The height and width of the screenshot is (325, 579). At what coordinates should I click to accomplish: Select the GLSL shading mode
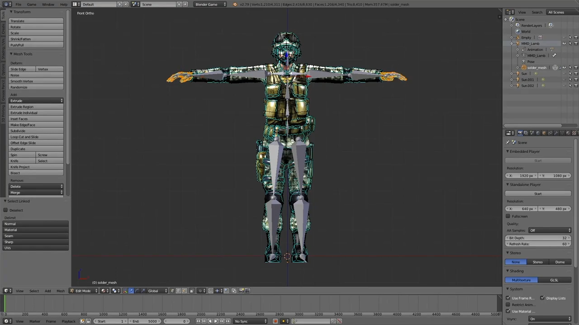[x=554, y=280]
